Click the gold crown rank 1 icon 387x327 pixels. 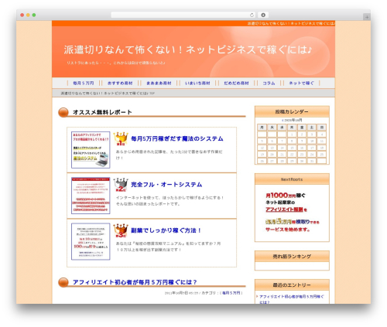(121, 139)
